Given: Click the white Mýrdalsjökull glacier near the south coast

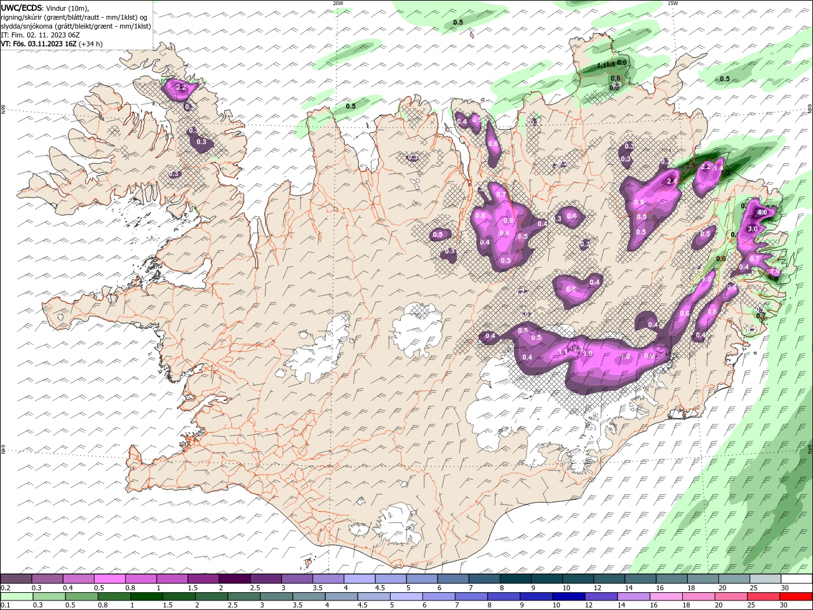Looking at the screenshot, I should pos(397,525).
